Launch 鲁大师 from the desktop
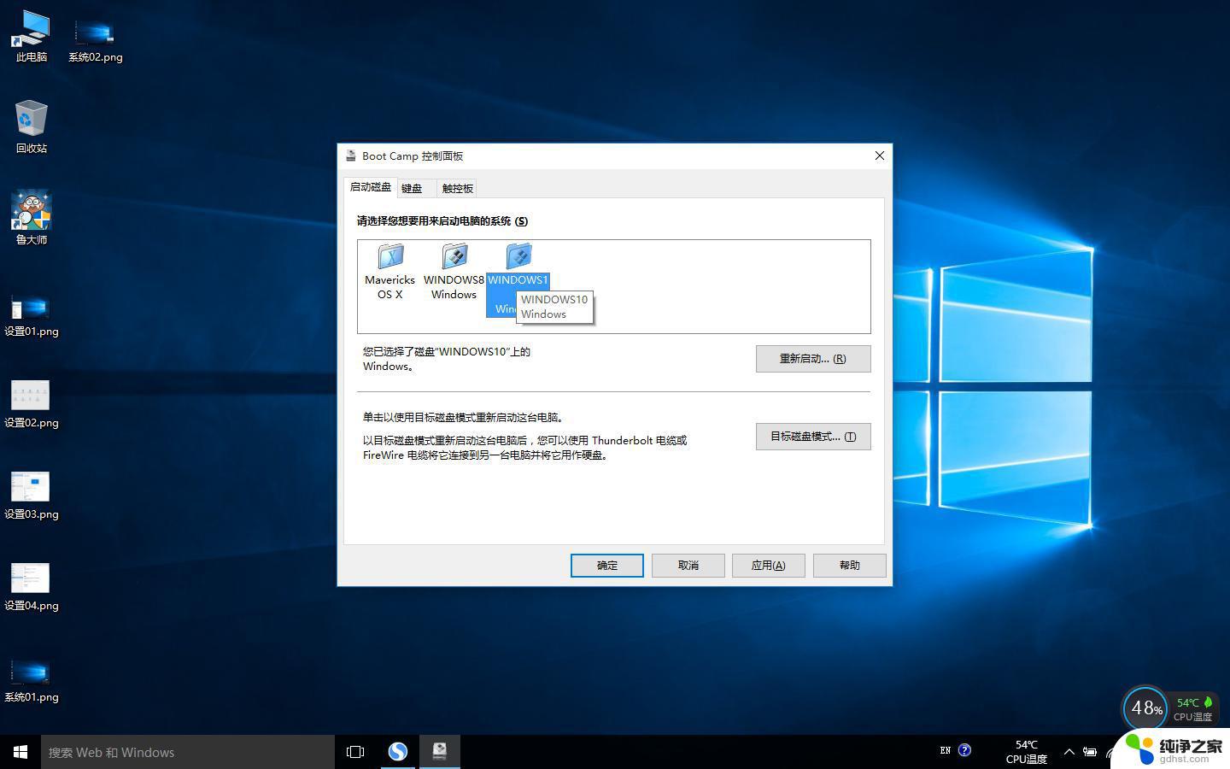1230x769 pixels. (32, 218)
